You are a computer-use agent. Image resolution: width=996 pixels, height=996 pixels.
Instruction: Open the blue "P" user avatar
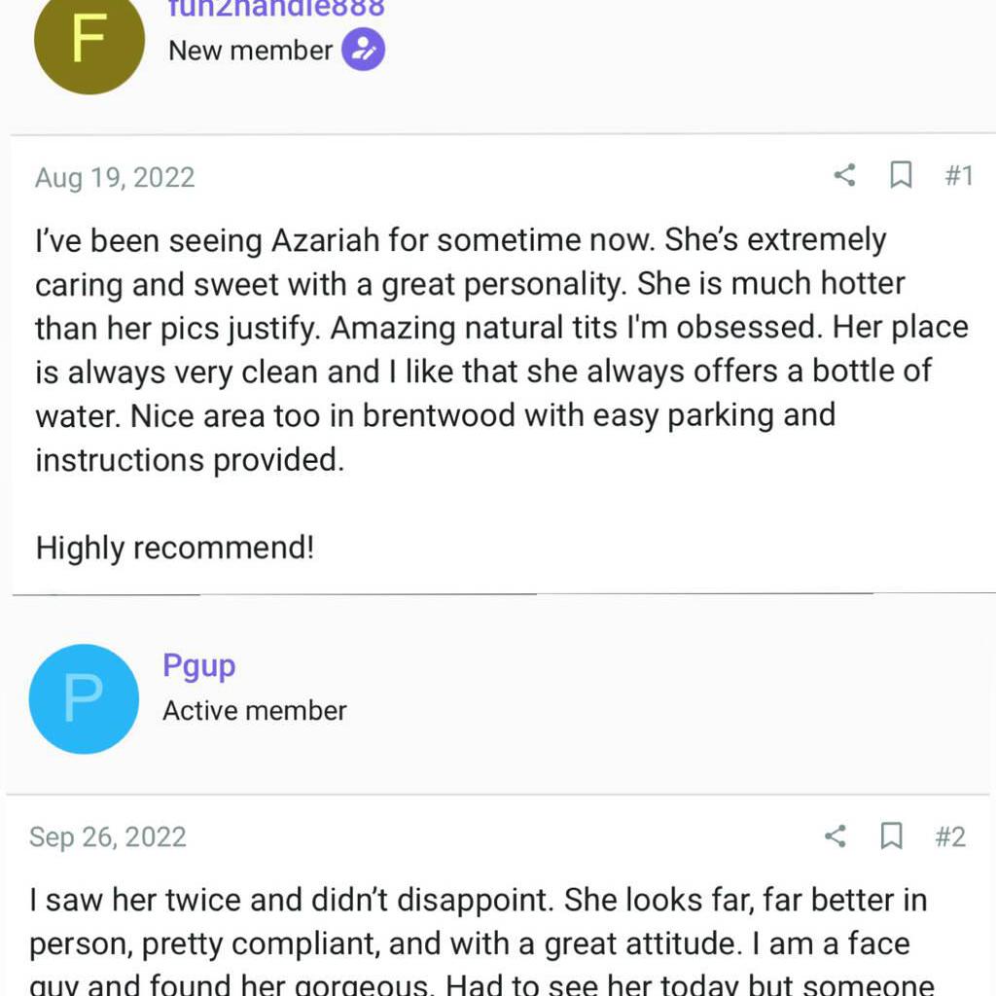click(84, 698)
